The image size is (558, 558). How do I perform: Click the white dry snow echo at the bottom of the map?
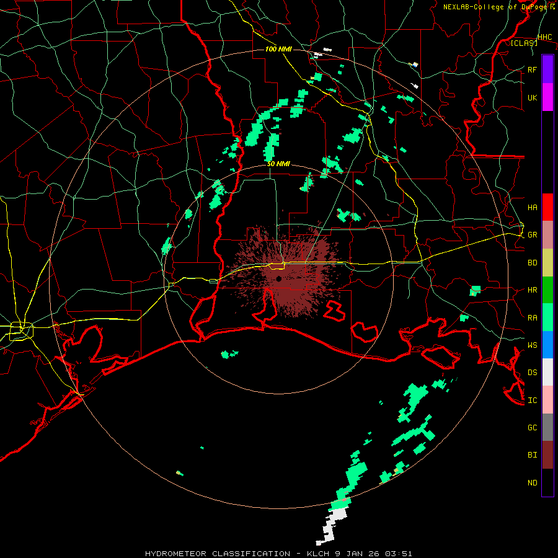[332, 526]
